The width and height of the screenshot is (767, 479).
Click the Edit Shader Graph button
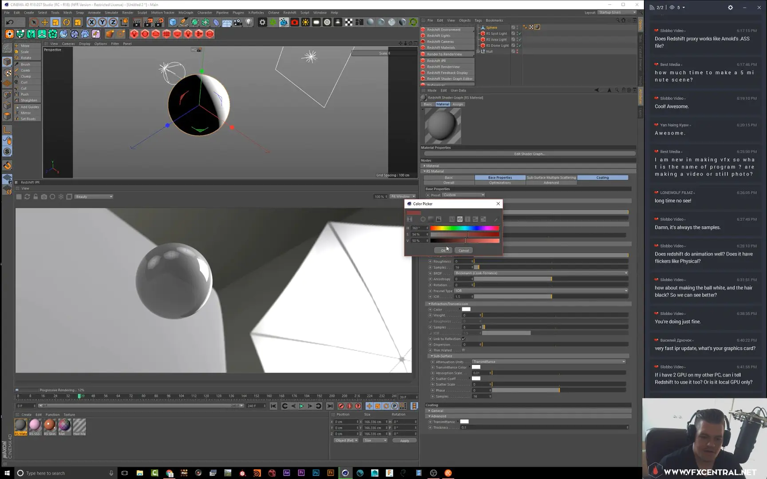click(529, 154)
